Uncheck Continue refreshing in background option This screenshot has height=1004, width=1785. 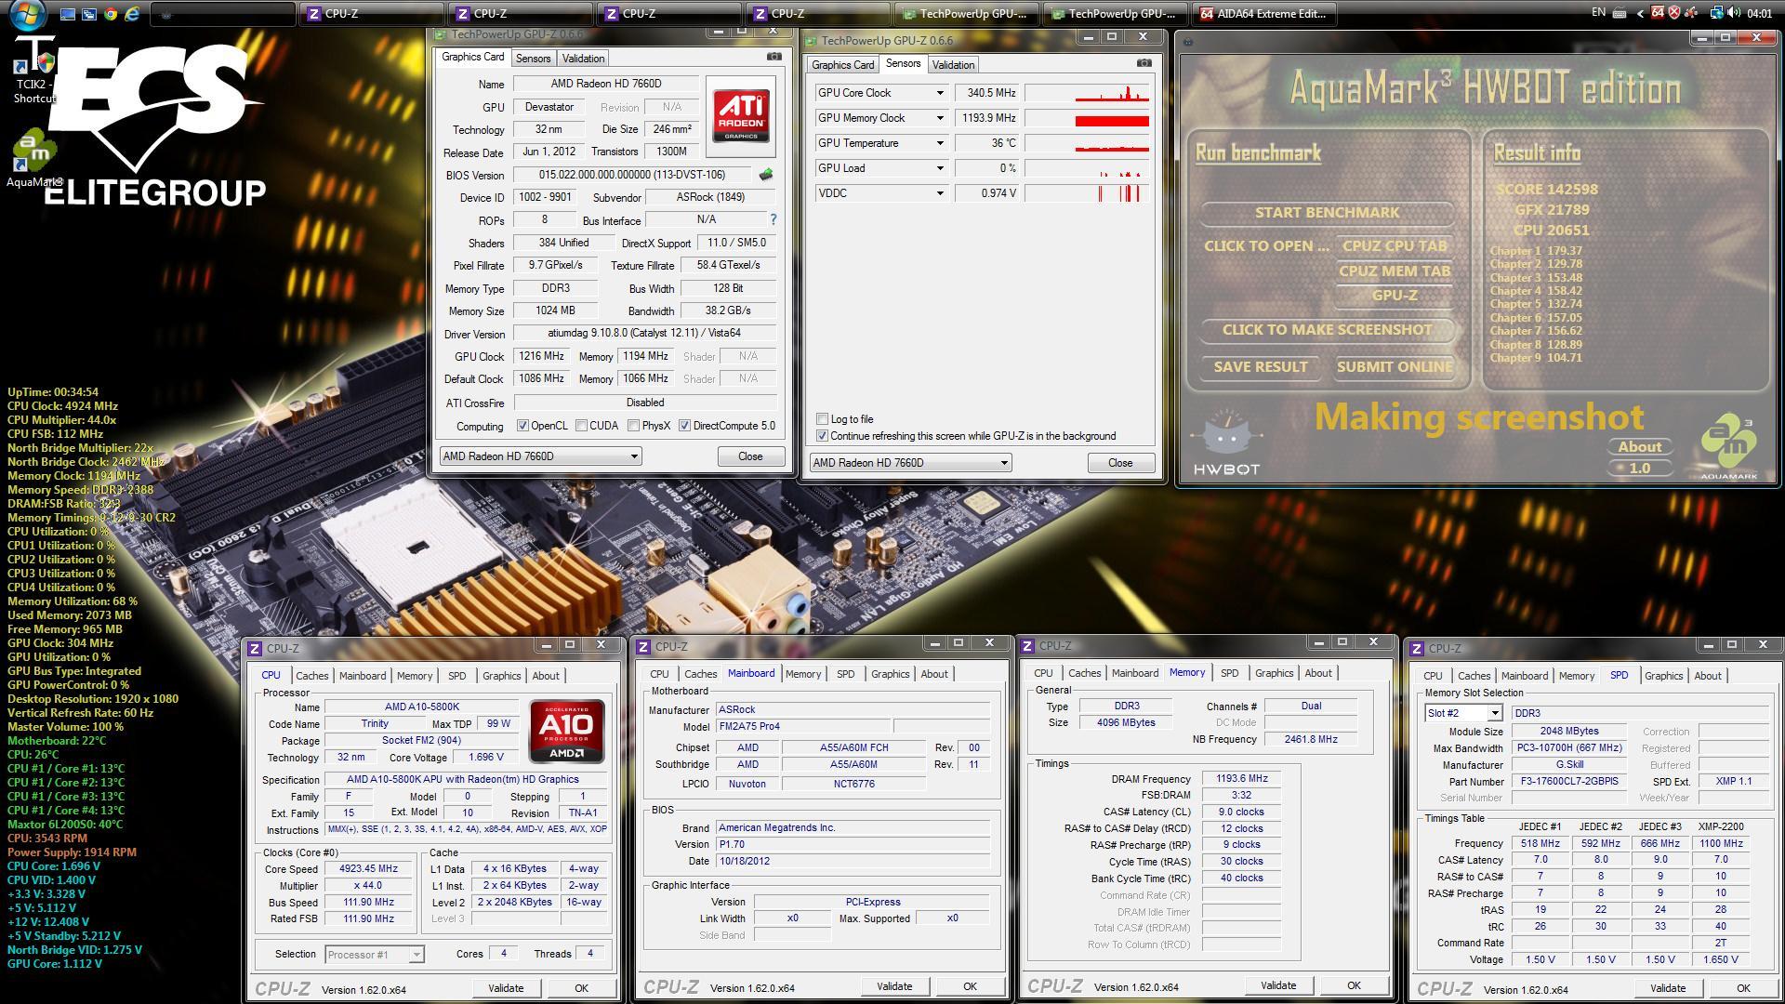(822, 436)
